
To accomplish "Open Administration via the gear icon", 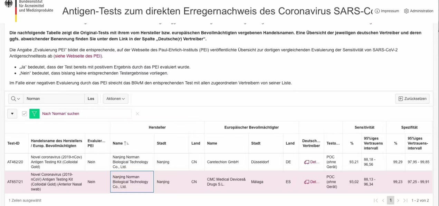I will 418,11.
